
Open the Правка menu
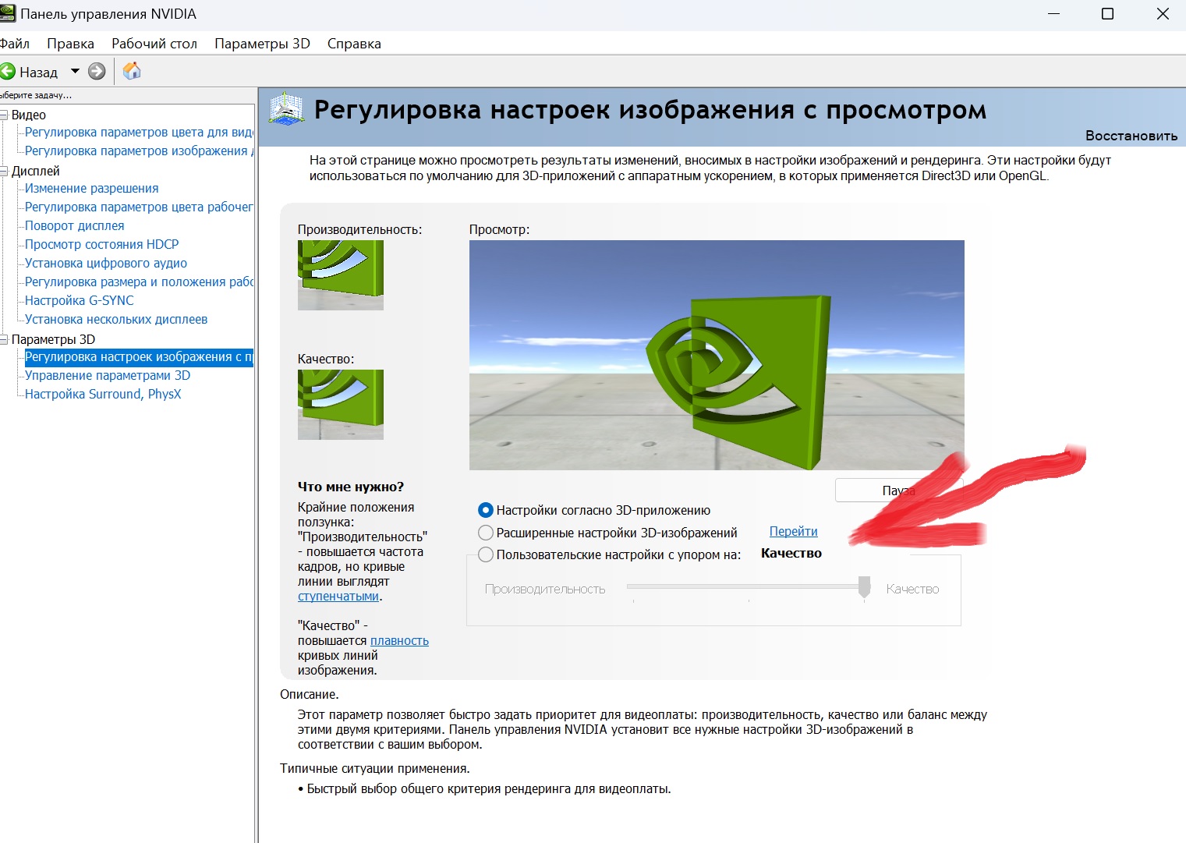[70, 44]
